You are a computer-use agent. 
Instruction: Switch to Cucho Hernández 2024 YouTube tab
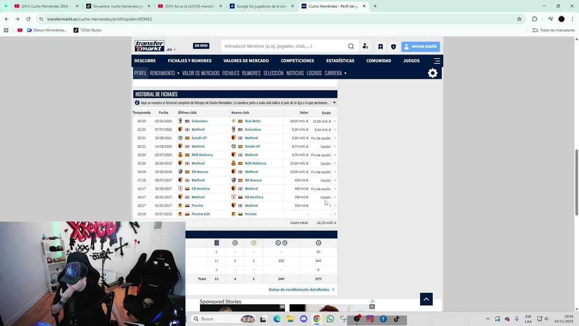pyautogui.click(x=46, y=6)
